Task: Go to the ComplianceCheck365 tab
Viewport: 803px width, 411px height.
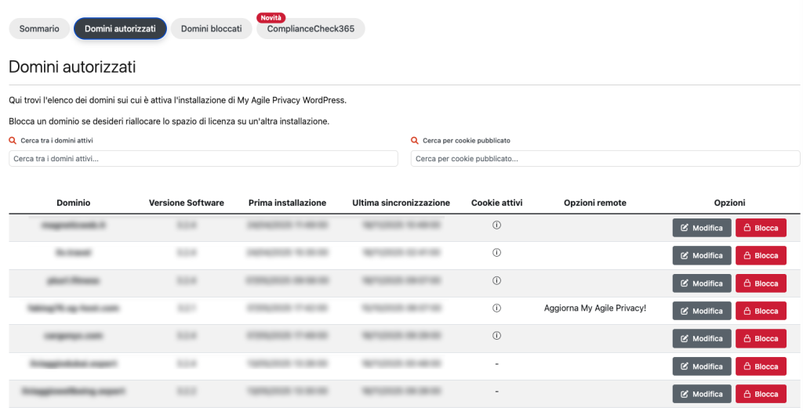Action: click(x=311, y=29)
